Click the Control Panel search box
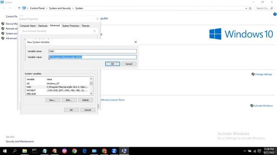The height and width of the screenshot is (155, 277). 264,8
